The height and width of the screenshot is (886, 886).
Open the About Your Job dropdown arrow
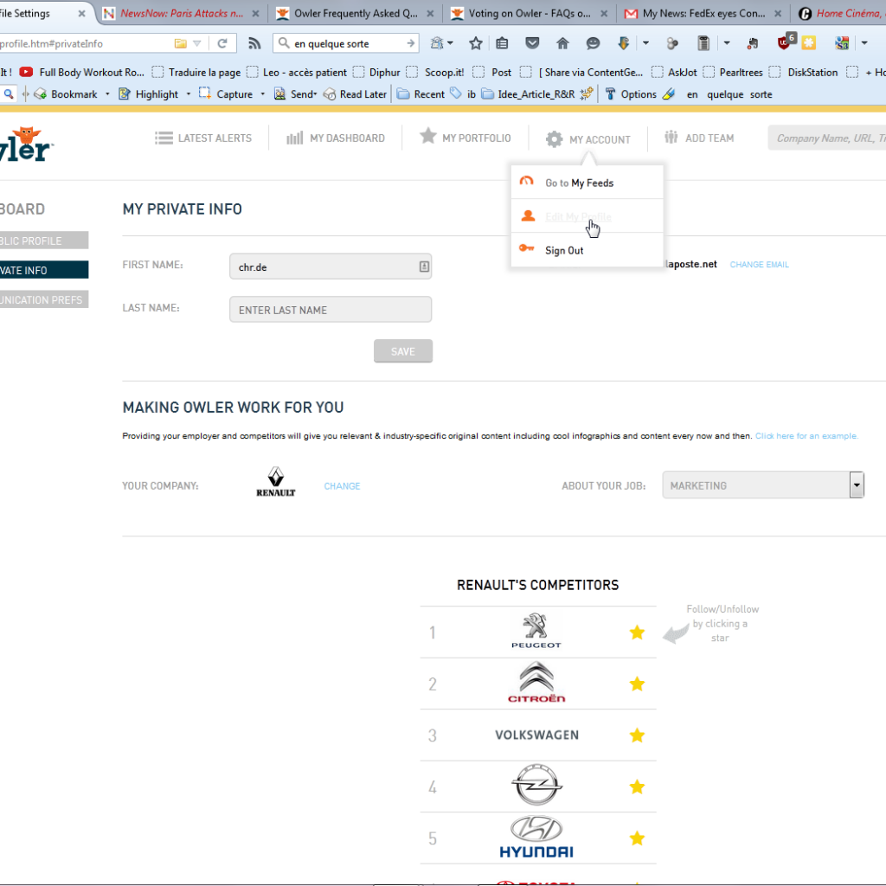pyautogui.click(x=857, y=485)
